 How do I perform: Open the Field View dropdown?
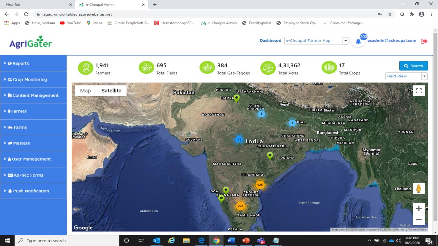(x=407, y=76)
